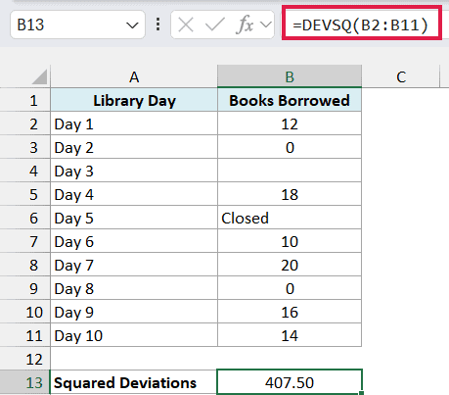
Task: Click the result cell showing 407.50
Action: 290,382
